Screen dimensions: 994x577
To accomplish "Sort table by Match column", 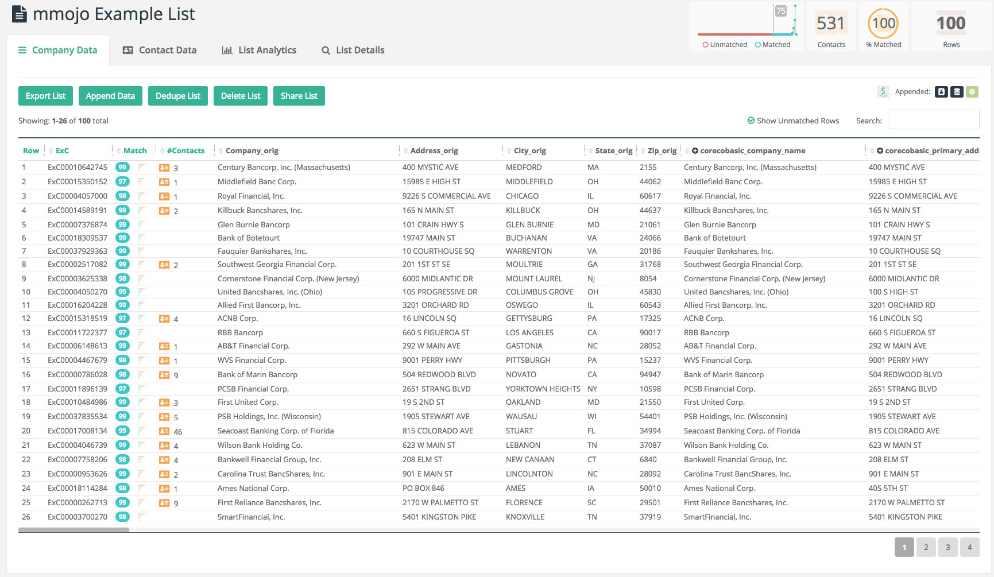I will click(135, 151).
